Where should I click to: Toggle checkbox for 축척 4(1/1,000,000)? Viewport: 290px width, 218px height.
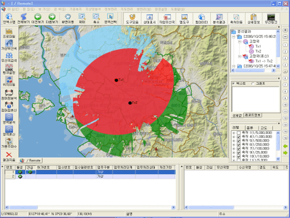tap(239, 137)
